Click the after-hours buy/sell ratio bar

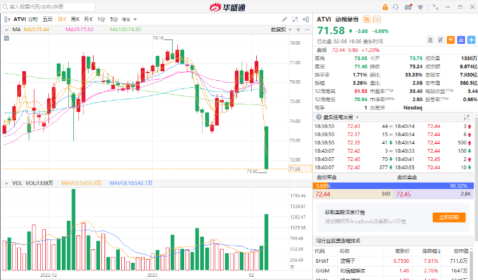(393, 186)
